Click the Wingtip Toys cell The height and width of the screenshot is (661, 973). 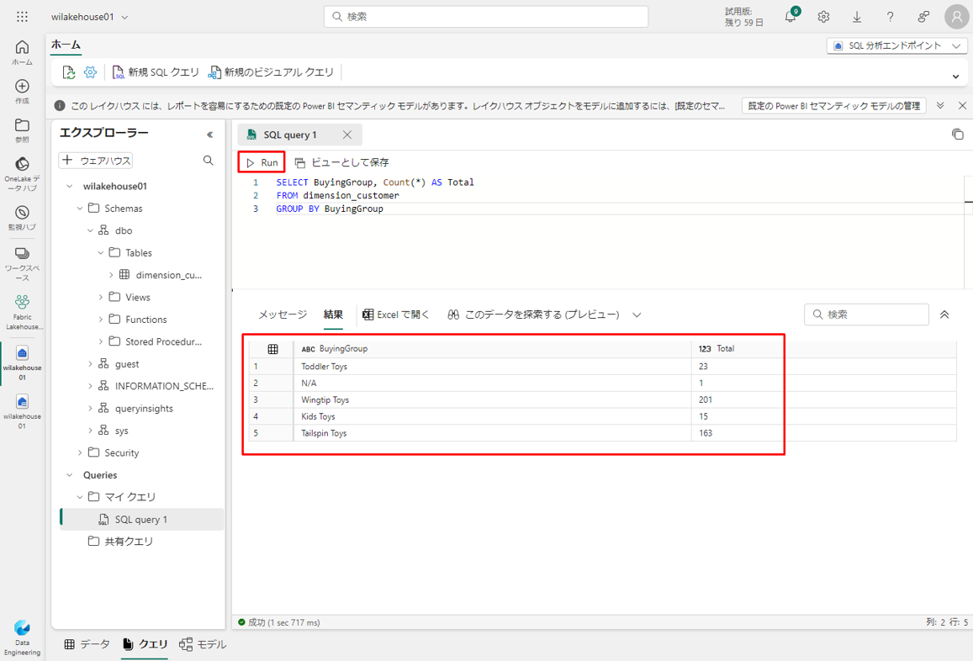493,399
